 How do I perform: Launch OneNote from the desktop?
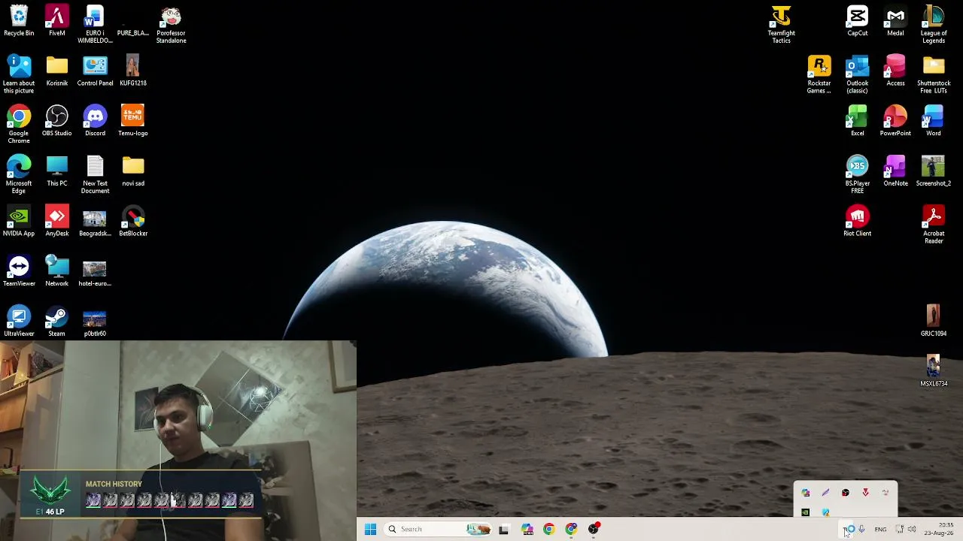click(895, 171)
